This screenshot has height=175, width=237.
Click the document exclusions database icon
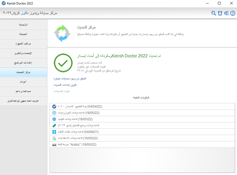click(x=54, y=138)
